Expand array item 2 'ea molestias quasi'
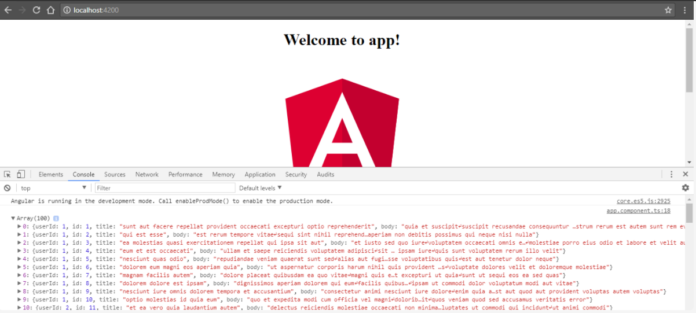The width and height of the screenshot is (696, 313). coord(20,242)
